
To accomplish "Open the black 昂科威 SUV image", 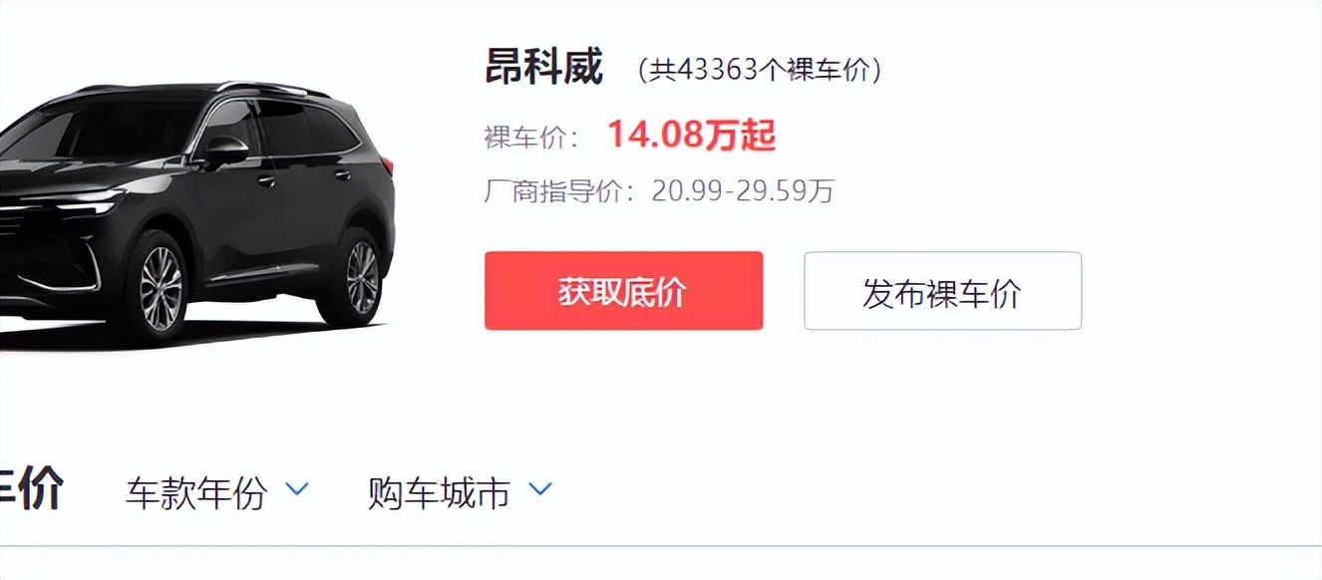I will point(197,214).
